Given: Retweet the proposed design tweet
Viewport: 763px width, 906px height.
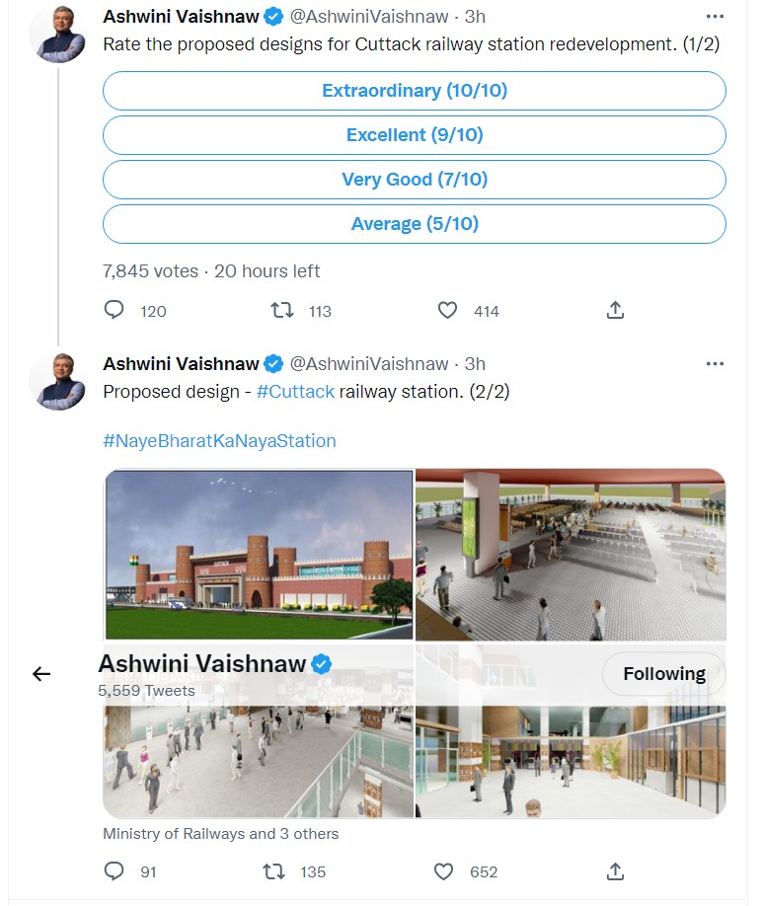Looking at the screenshot, I should click(x=282, y=871).
